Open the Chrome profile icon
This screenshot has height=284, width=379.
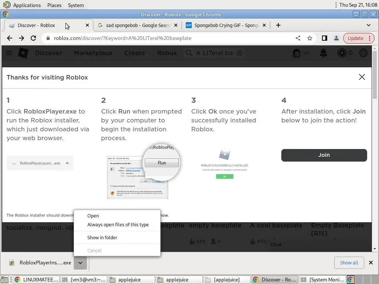tap(336, 38)
